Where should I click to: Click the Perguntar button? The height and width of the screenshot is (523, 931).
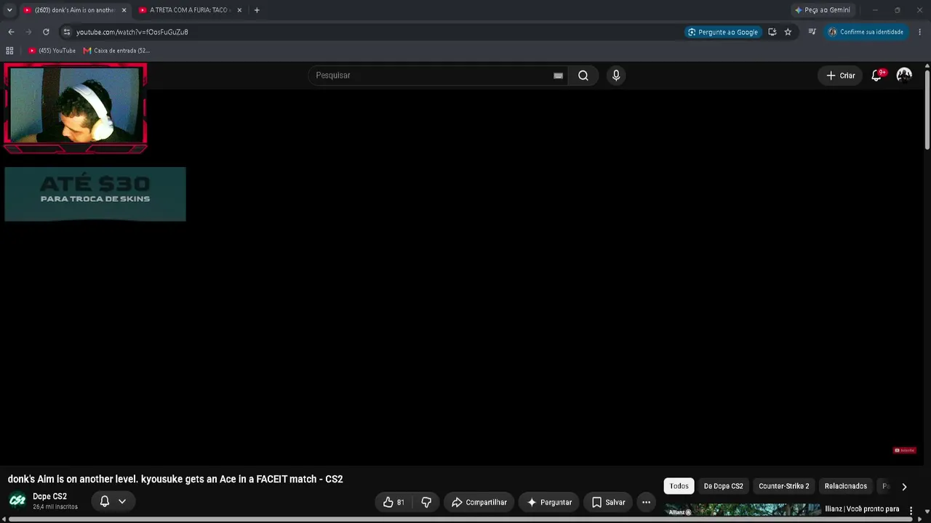point(549,502)
